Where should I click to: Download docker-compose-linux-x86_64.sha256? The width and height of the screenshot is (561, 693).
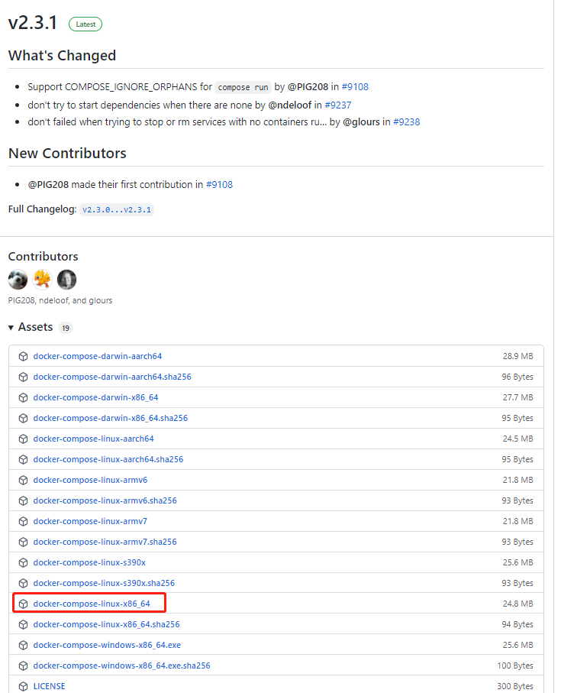[x=106, y=624]
